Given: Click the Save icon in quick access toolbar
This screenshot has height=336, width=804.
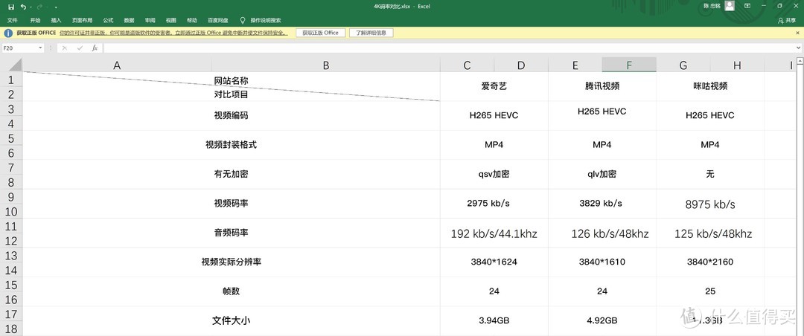Looking at the screenshot, I should coord(11,7).
